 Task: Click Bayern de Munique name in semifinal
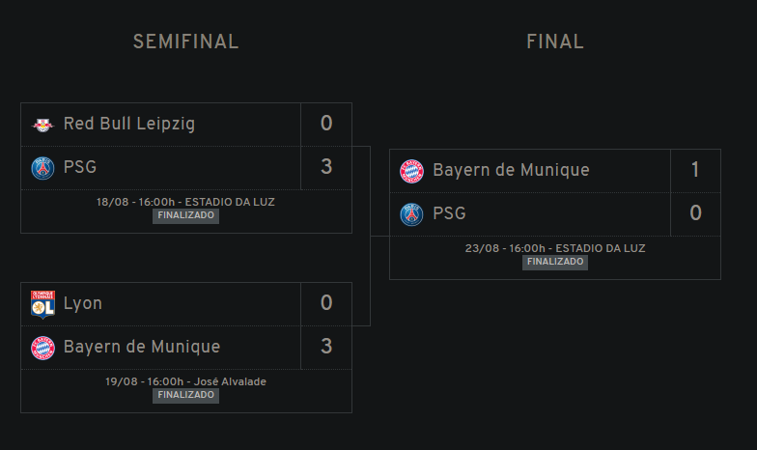click(x=142, y=347)
